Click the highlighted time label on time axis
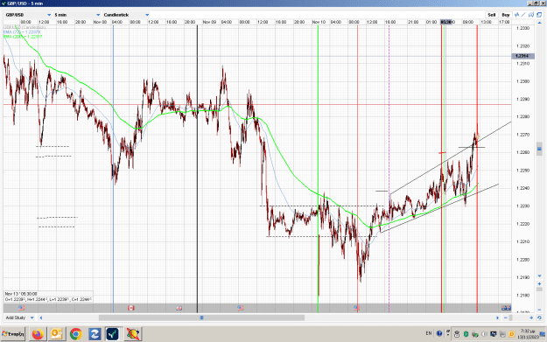547x342 pixels. point(446,22)
